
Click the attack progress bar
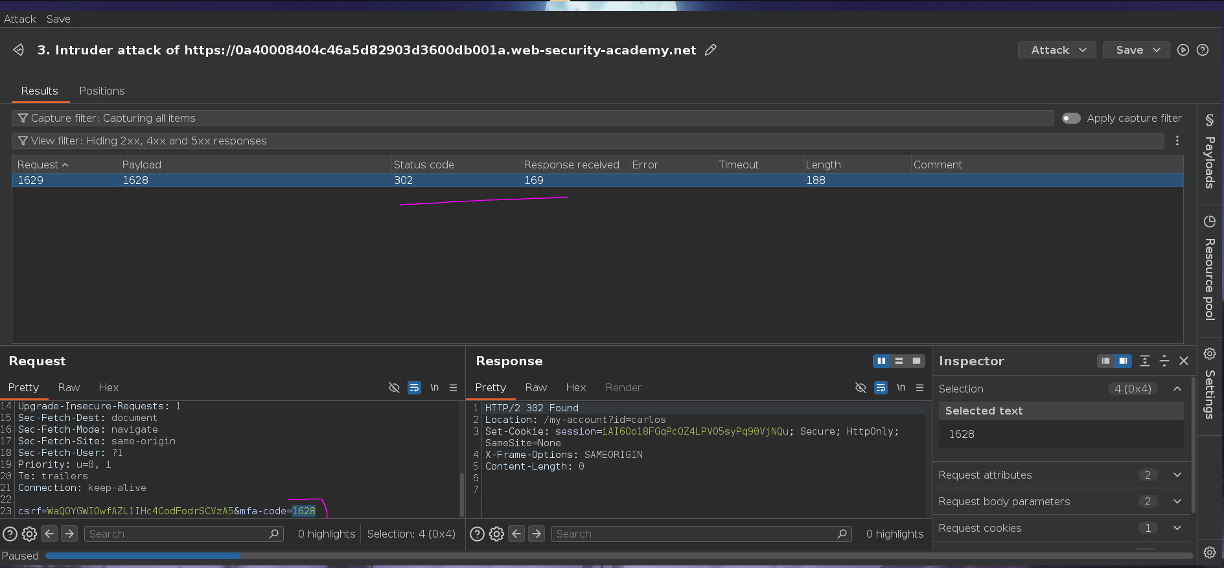point(619,556)
